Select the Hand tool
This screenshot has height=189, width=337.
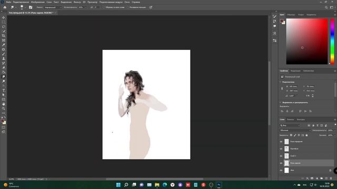click(x=4, y=104)
